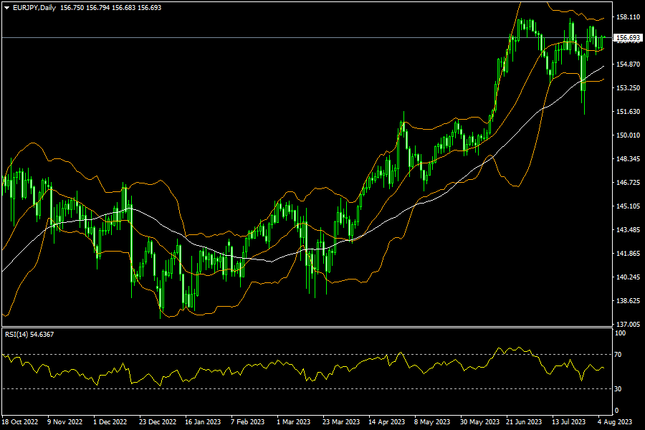The width and height of the screenshot is (645, 430).
Task: Click the RSI(14) 54.6367 indicator label
Action: (29, 335)
